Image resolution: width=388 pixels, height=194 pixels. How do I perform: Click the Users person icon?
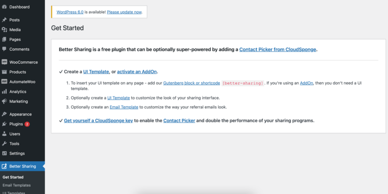[x=4, y=134]
